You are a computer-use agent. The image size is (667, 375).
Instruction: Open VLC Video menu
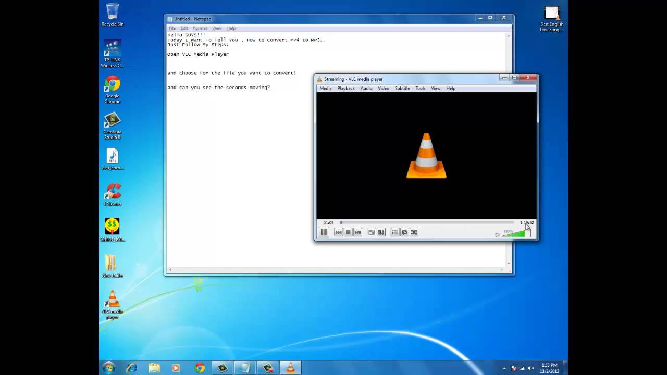(x=384, y=88)
